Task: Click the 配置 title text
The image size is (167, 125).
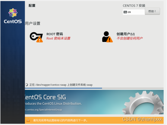Action: click(32, 5)
